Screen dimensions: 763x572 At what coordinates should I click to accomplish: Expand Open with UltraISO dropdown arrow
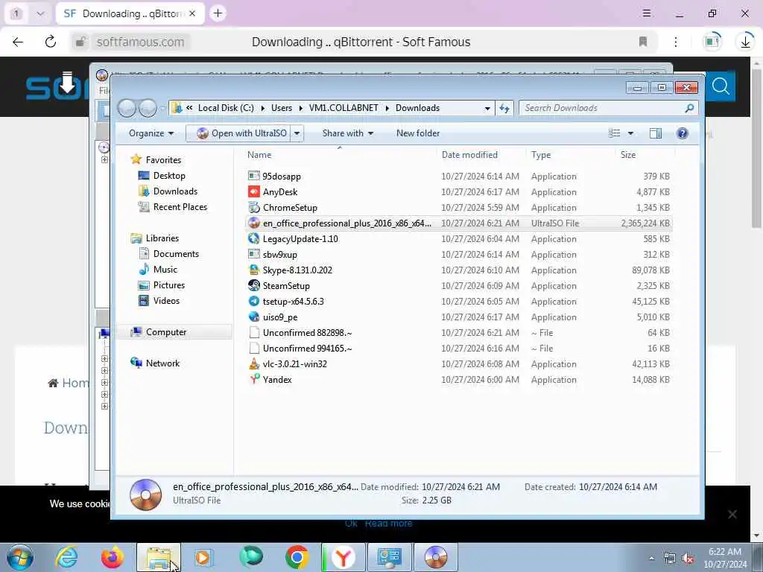point(297,133)
